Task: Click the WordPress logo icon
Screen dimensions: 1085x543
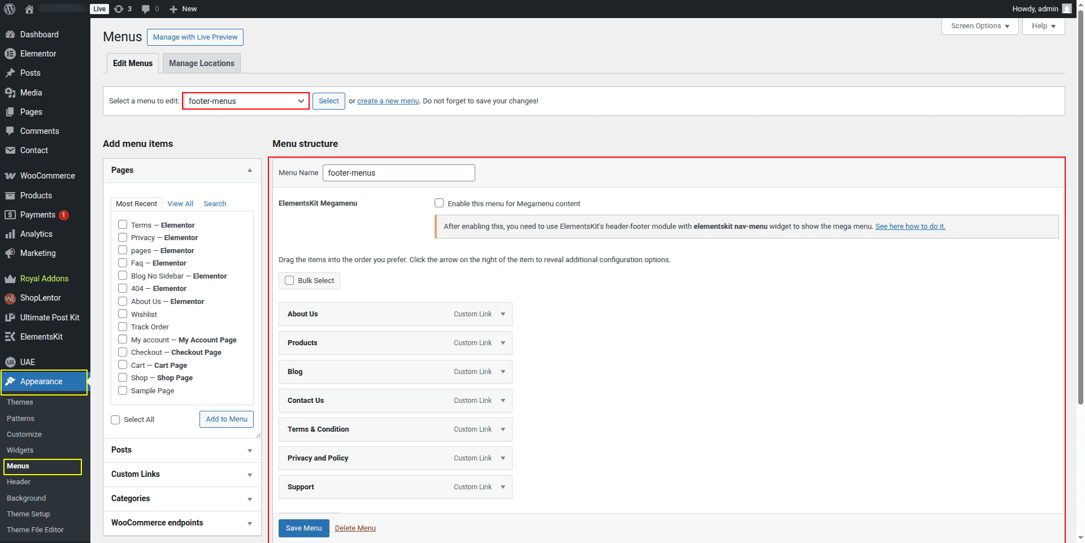Action: pos(10,9)
